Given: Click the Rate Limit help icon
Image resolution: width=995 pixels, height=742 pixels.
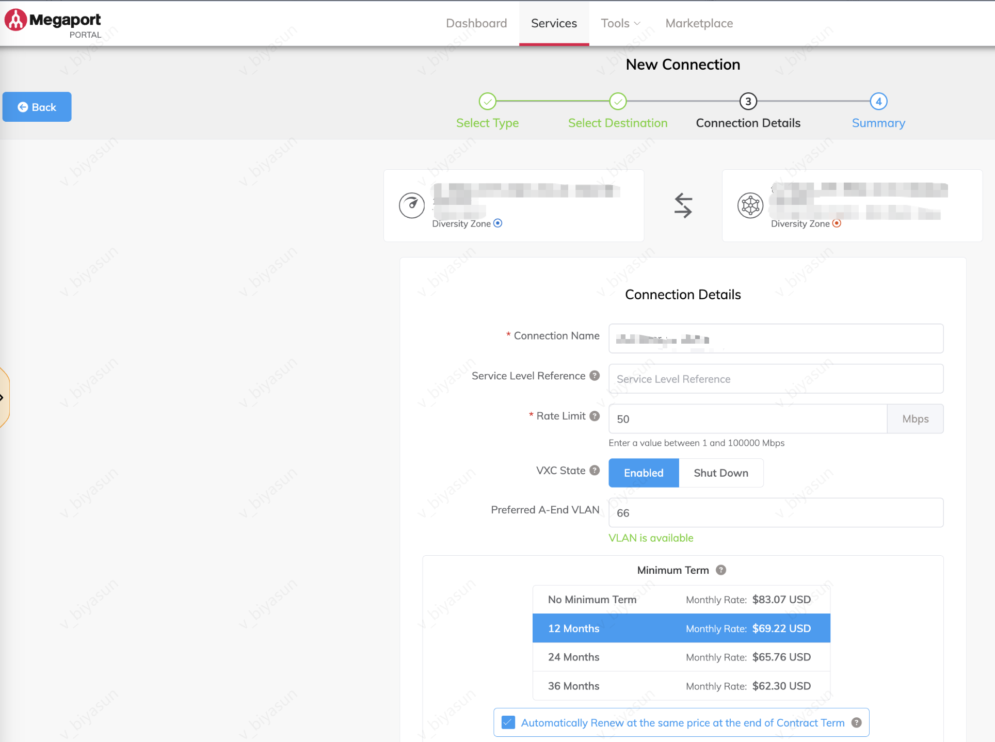Looking at the screenshot, I should tap(595, 416).
